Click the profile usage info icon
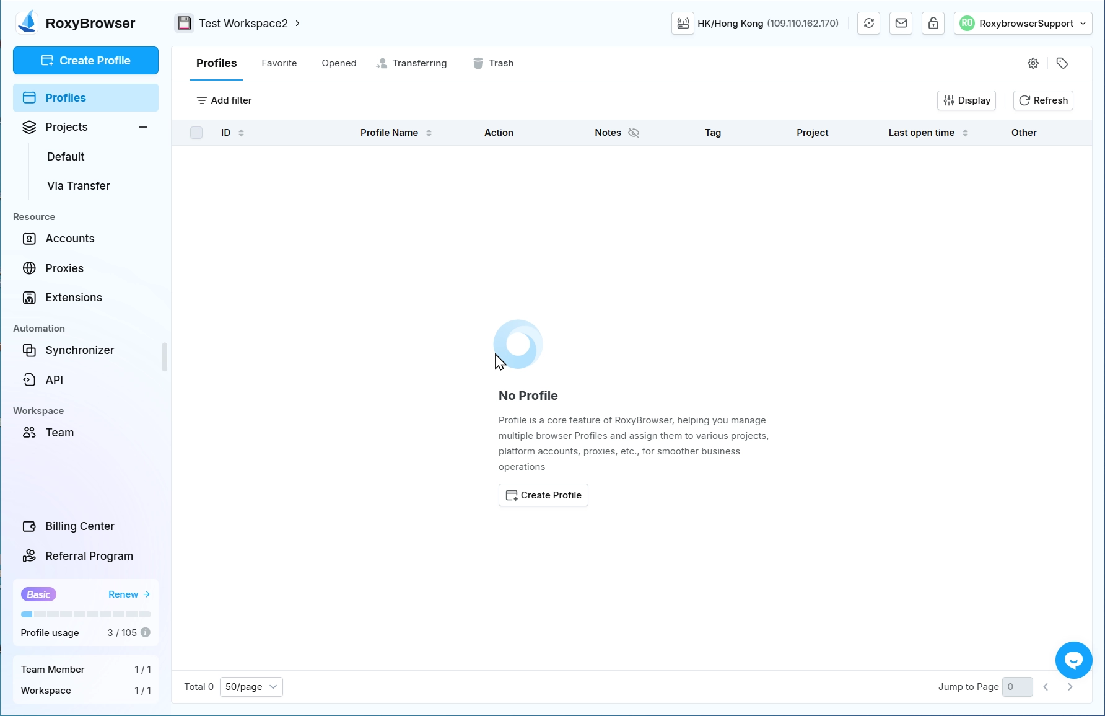The image size is (1105, 716). [146, 632]
